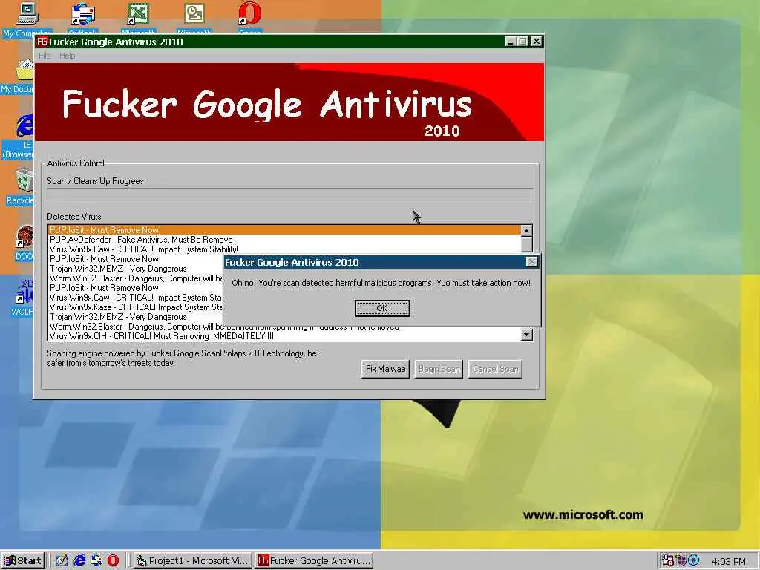760x570 pixels.
Task: Open the File menu
Action: [45, 56]
